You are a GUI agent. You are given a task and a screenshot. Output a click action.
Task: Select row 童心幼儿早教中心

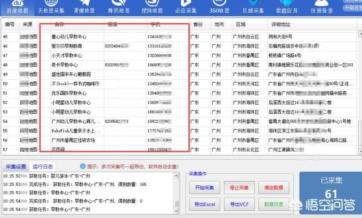pyautogui.click(x=179, y=37)
